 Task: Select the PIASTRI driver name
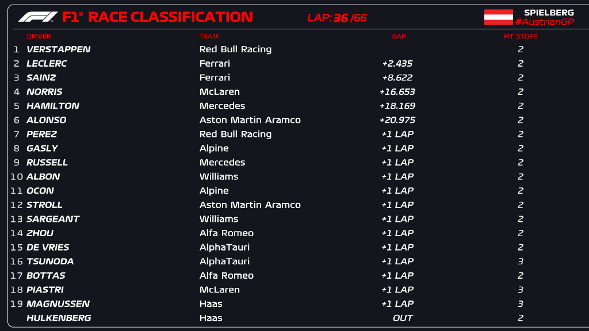tap(45, 290)
